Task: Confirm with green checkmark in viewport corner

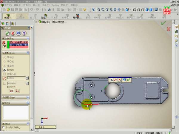Action: [163, 23]
